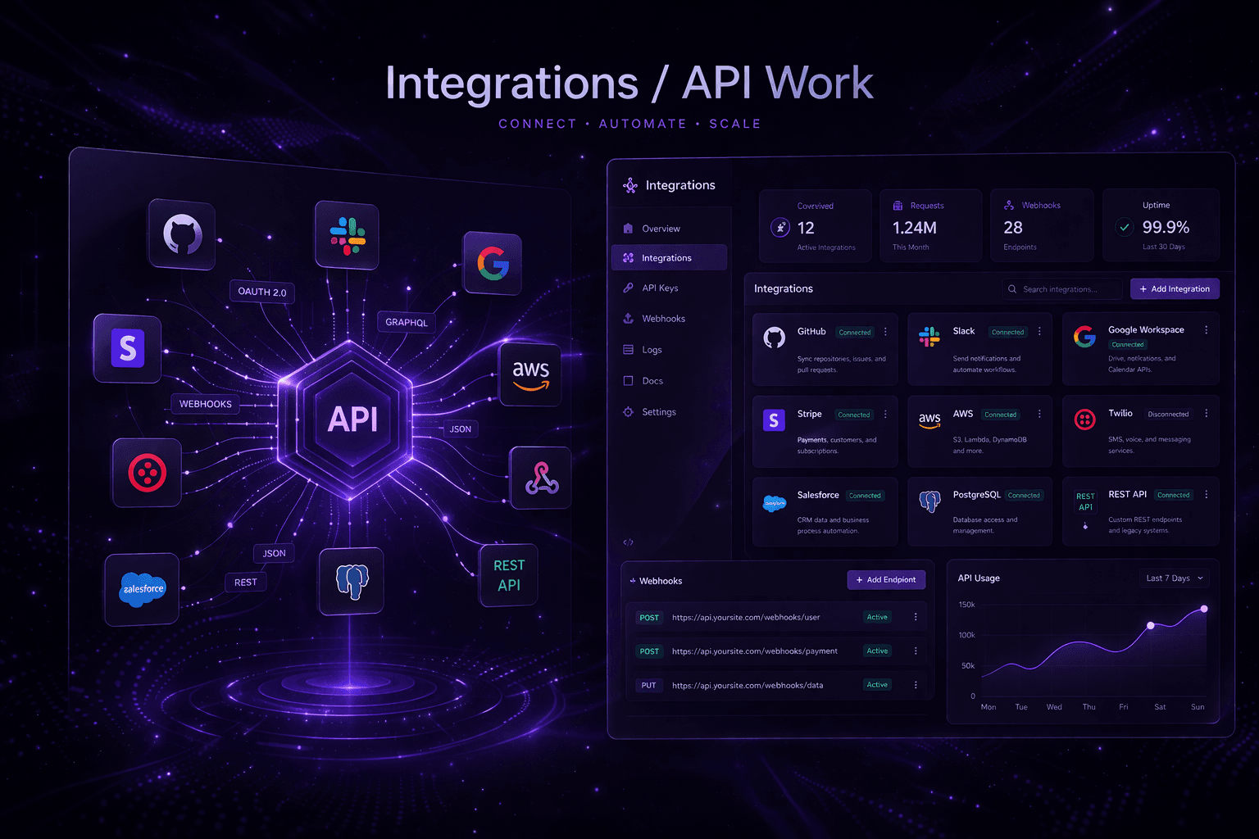The height and width of the screenshot is (839, 1259).
Task: Click the Slack logo in the integrations card
Action: coord(929,337)
